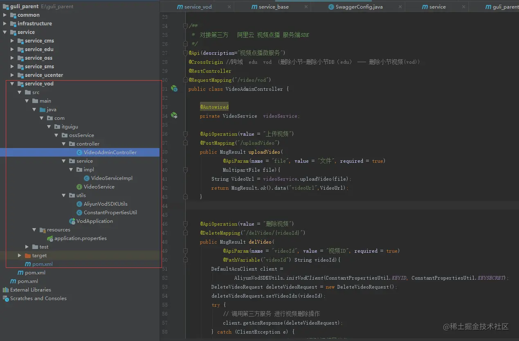Image resolution: width=519 pixels, height=341 pixels.
Task: Click the guli_parent project module icon
Action: click(x=6, y=6)
